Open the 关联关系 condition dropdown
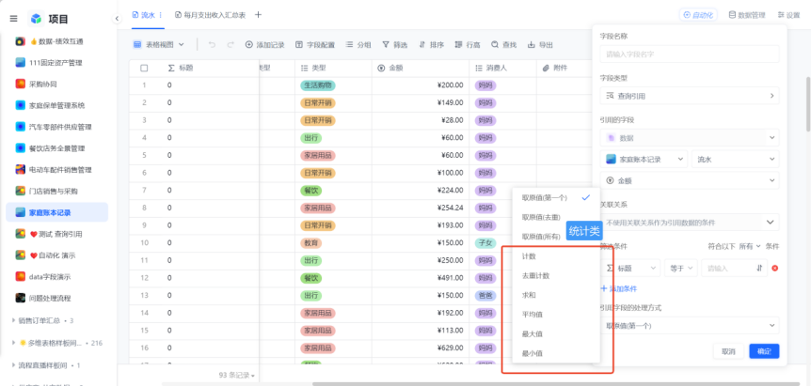This screenshot has height=386, width=811. (690, 222)
